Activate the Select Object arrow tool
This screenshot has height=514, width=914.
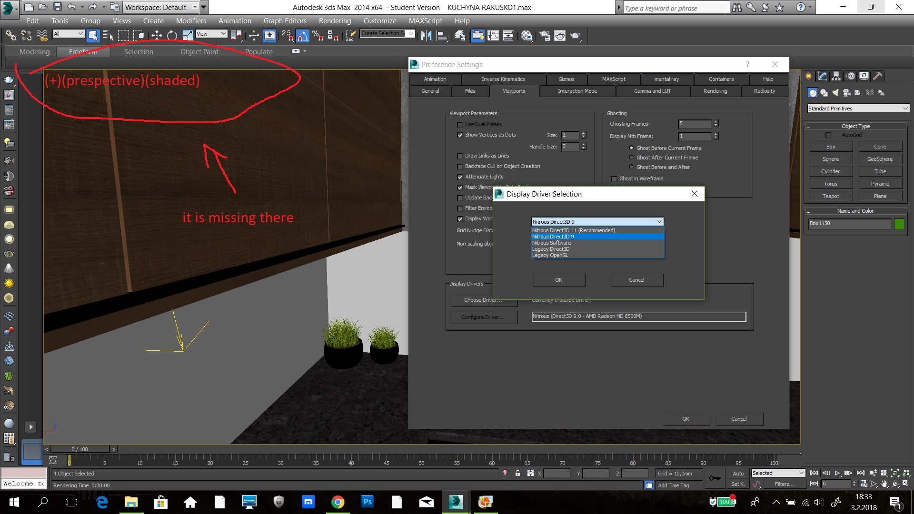click(93, 35)
